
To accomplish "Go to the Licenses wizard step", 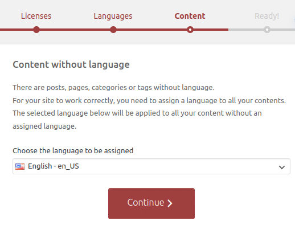I will (36, 16).
